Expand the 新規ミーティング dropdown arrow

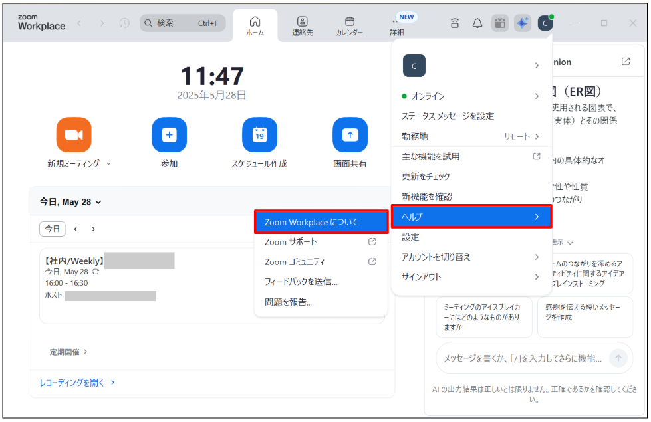[x=108, y=164]
